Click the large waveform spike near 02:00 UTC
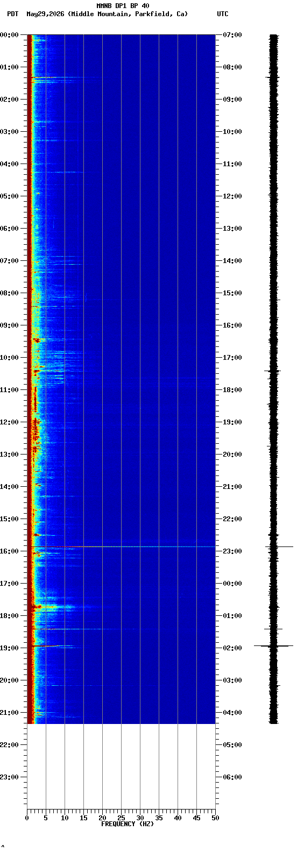 coord(274,645)
